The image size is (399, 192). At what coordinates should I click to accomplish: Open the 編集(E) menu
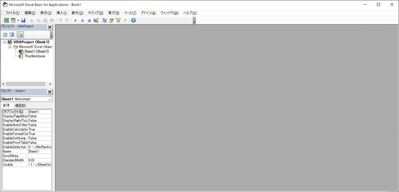click(30, 13)
